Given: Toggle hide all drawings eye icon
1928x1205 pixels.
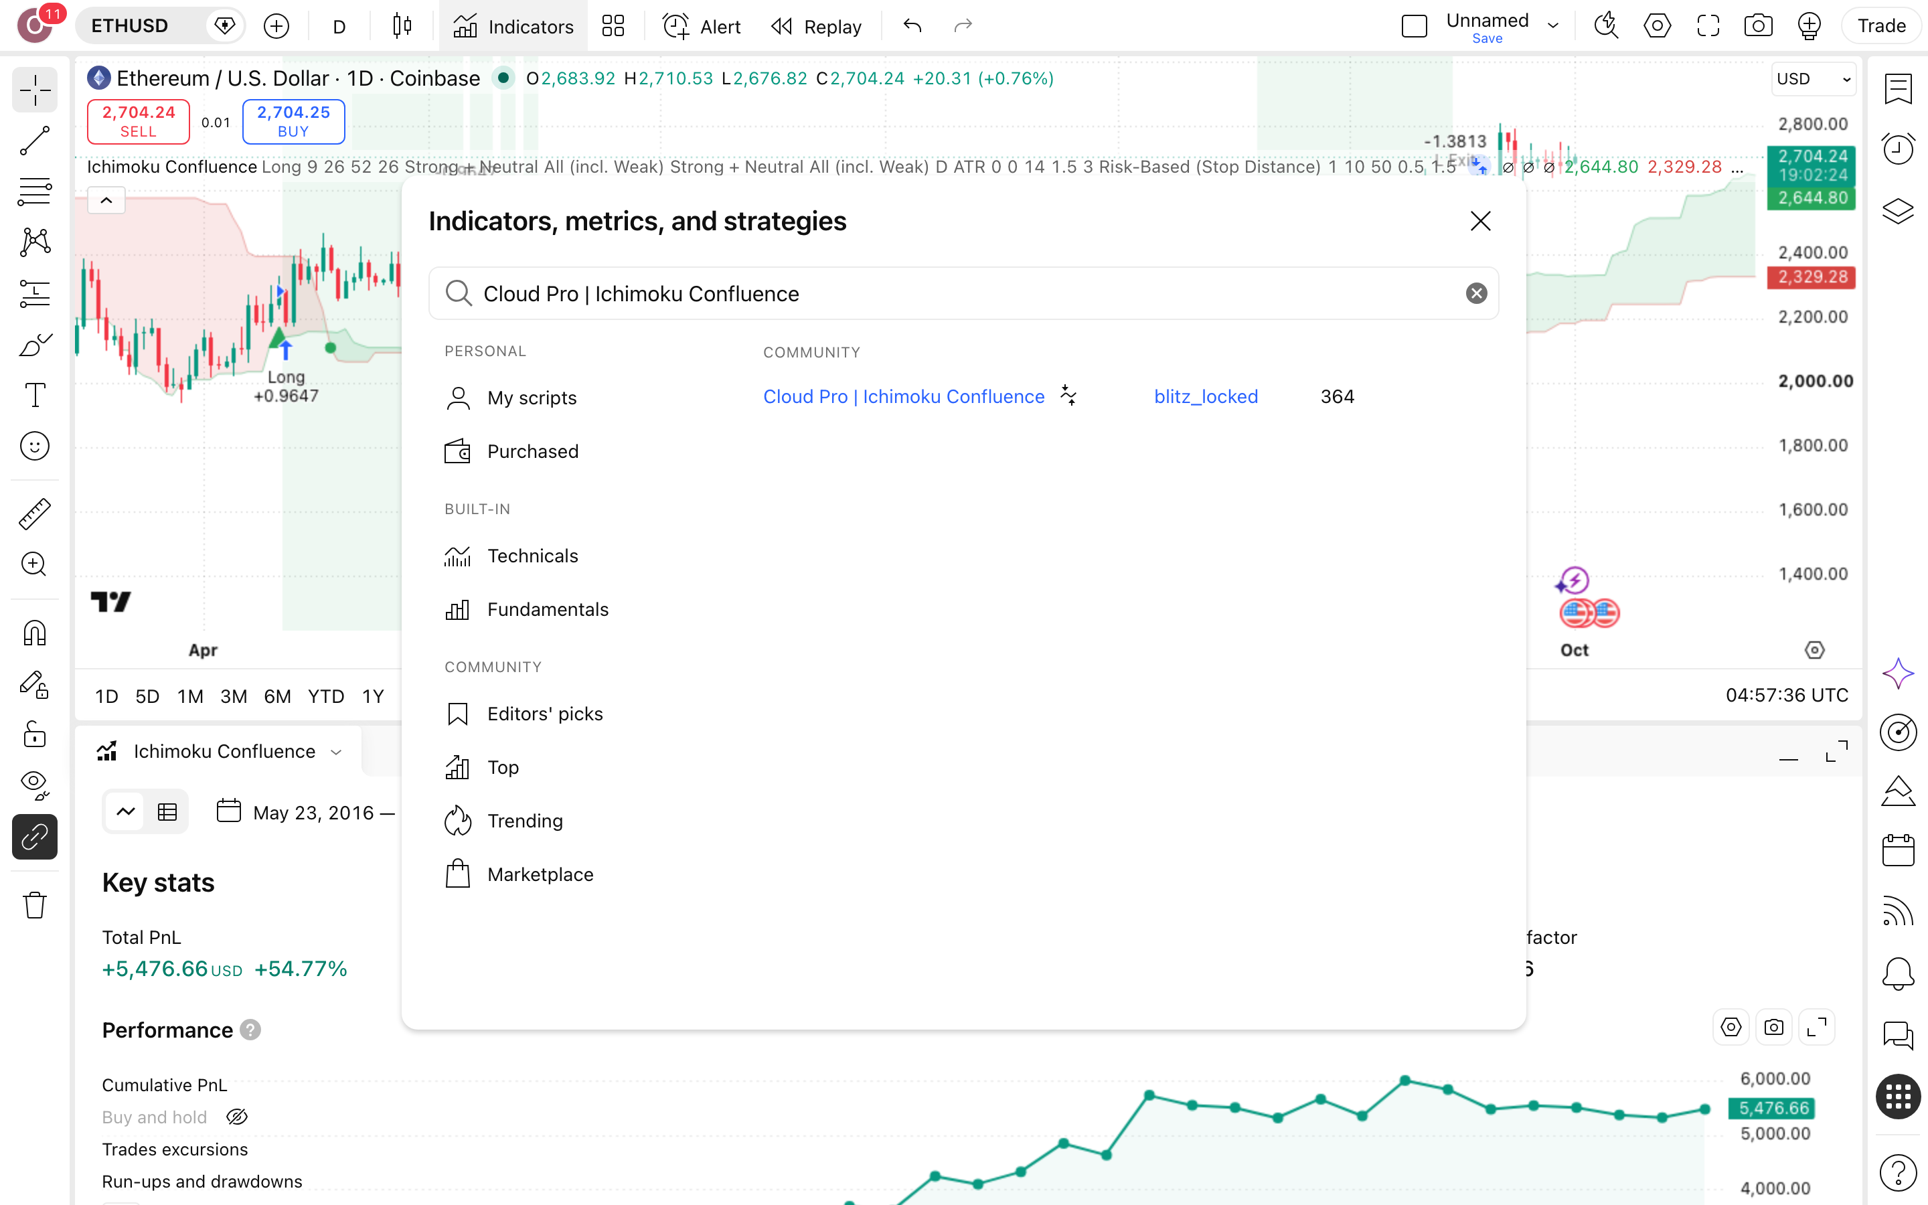Looking at the screenshot, I should pyautogui.click(x=34, y=785).
